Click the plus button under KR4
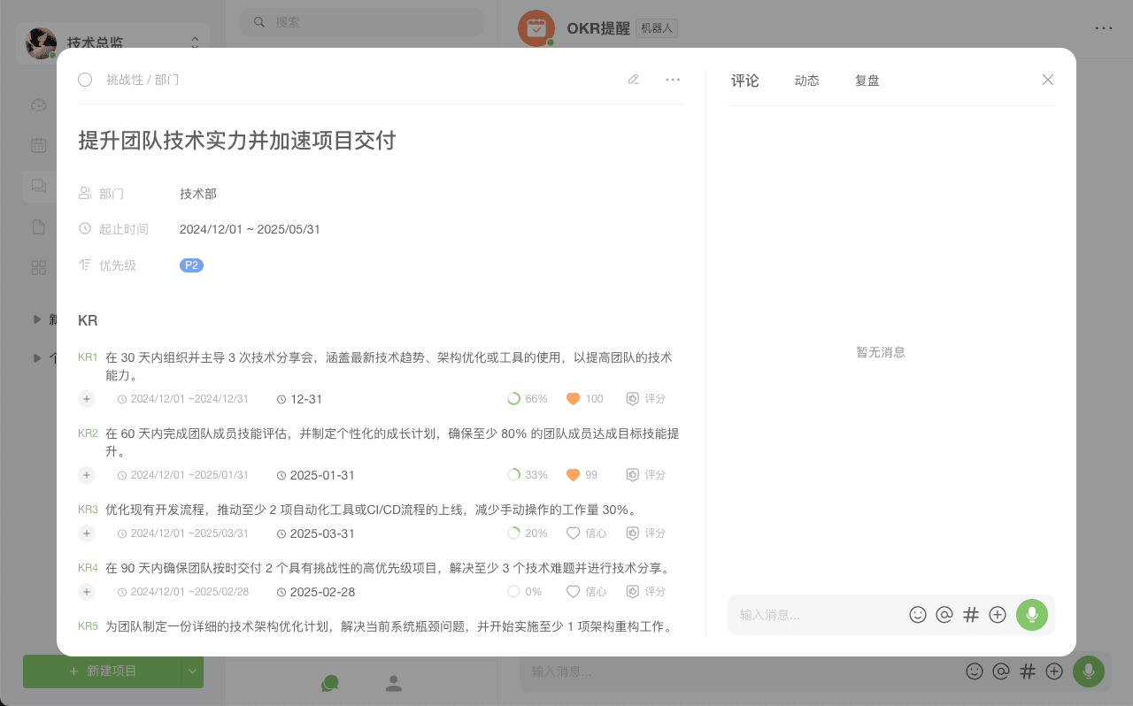This screenshot has height=706, width=1133. pyautogui.click(x=87, y=592)
